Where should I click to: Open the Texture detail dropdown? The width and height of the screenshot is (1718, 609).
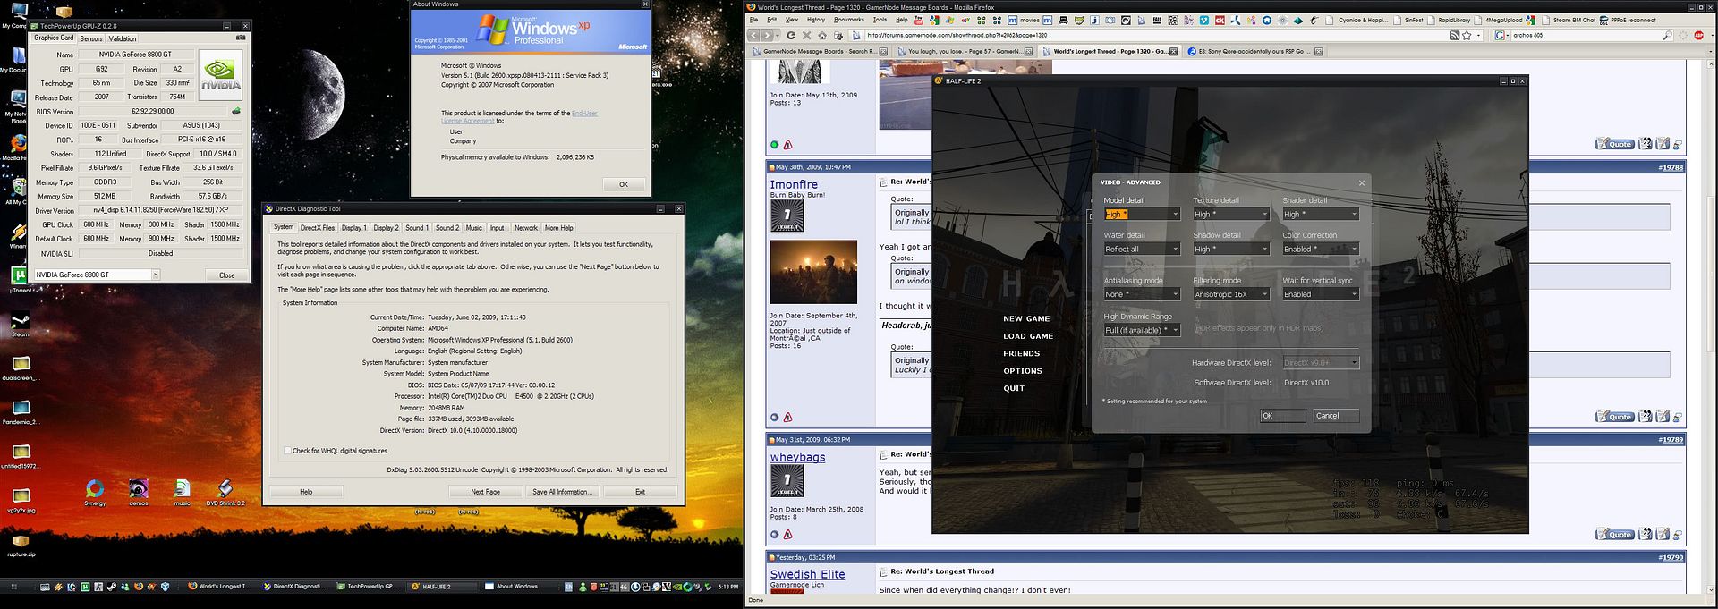1231,214
